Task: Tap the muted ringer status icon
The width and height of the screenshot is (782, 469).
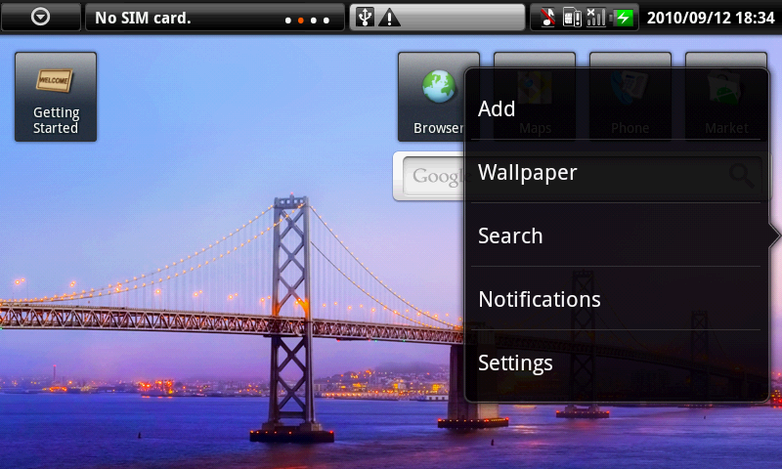Action: coord(548,18)
